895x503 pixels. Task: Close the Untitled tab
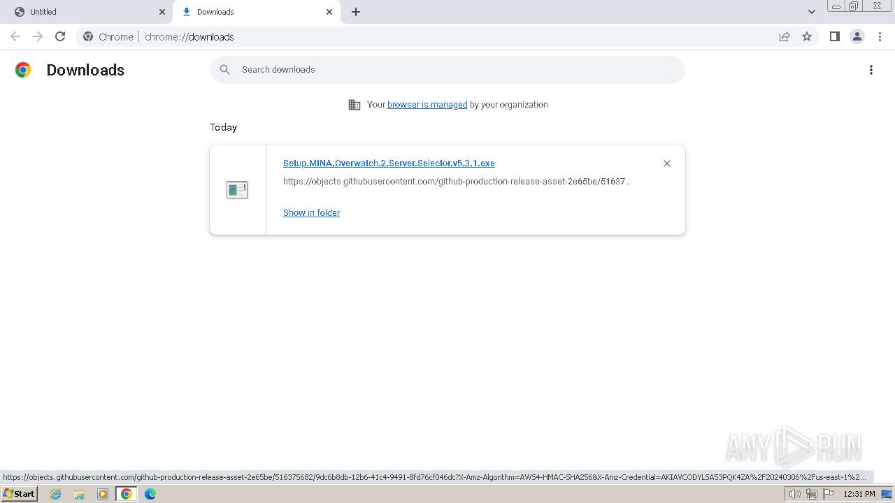click(162, 12)
